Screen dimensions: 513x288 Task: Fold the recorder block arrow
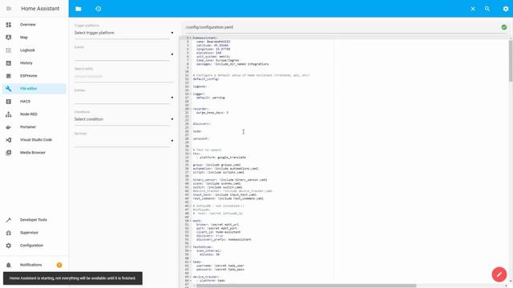point(191,109)
